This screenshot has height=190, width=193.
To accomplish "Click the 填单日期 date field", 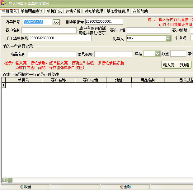I will [37, 22].
